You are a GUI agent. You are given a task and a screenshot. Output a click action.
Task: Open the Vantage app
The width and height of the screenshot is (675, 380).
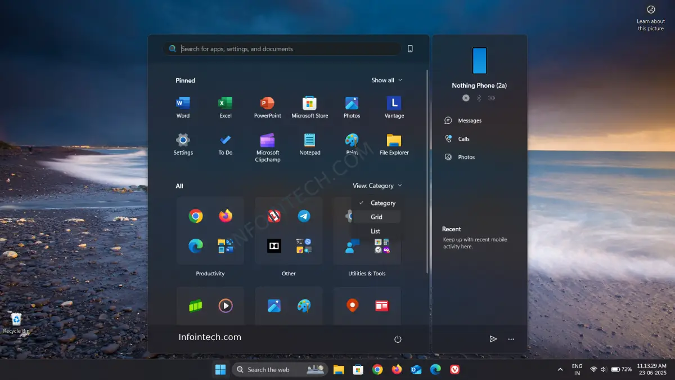[x=394, y=107]
